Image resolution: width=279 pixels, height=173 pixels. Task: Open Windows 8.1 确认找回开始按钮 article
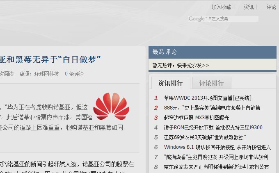click(217, 147)
